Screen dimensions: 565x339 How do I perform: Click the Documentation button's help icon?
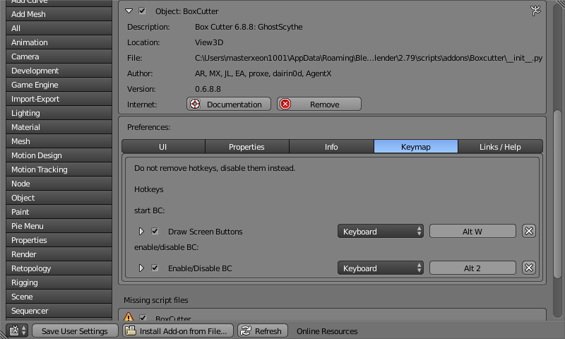[x=195, y=104]
